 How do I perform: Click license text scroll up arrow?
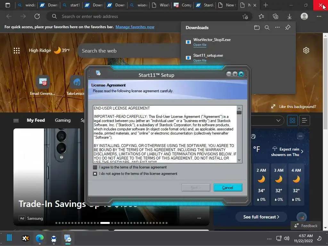(x=239, y=108)
